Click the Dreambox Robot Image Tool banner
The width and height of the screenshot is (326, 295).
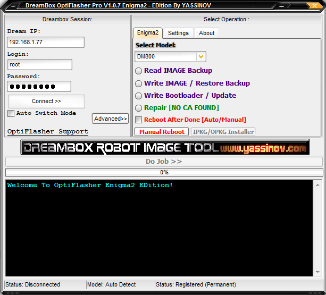tap(165, 147)
